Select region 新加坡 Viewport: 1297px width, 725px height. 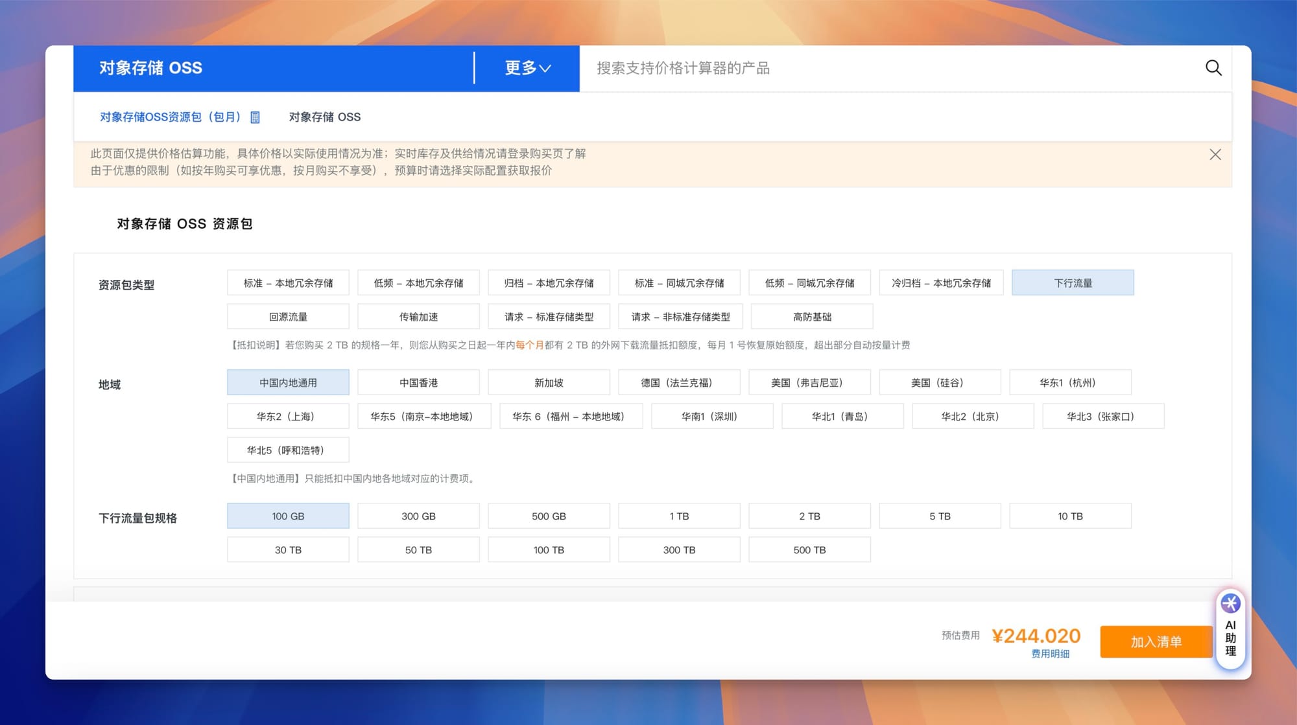click(x=549, y=383)
